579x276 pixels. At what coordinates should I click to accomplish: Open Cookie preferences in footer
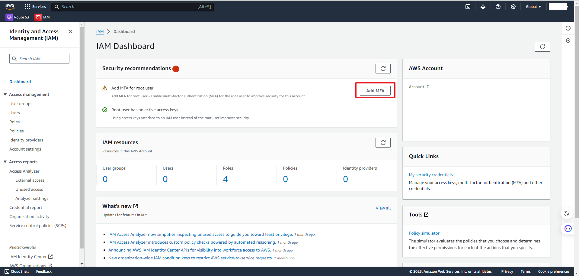coord(554,271)
